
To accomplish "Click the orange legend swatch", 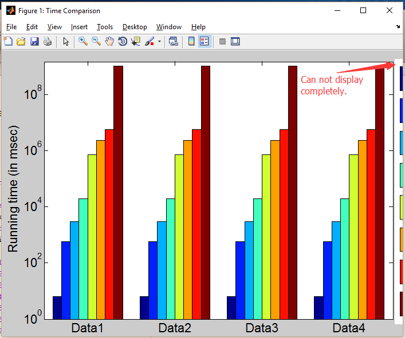I will pos(402,240).
